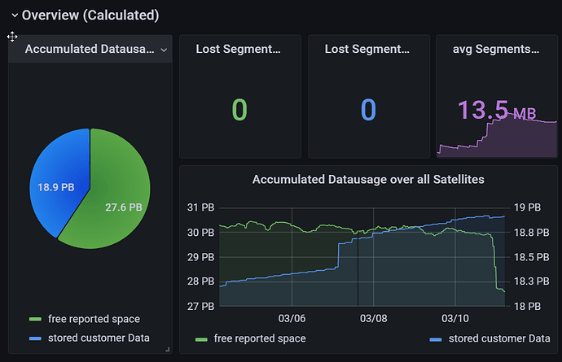Open the chevron beside Accumulated Datausa... pie title

(164, 50)
